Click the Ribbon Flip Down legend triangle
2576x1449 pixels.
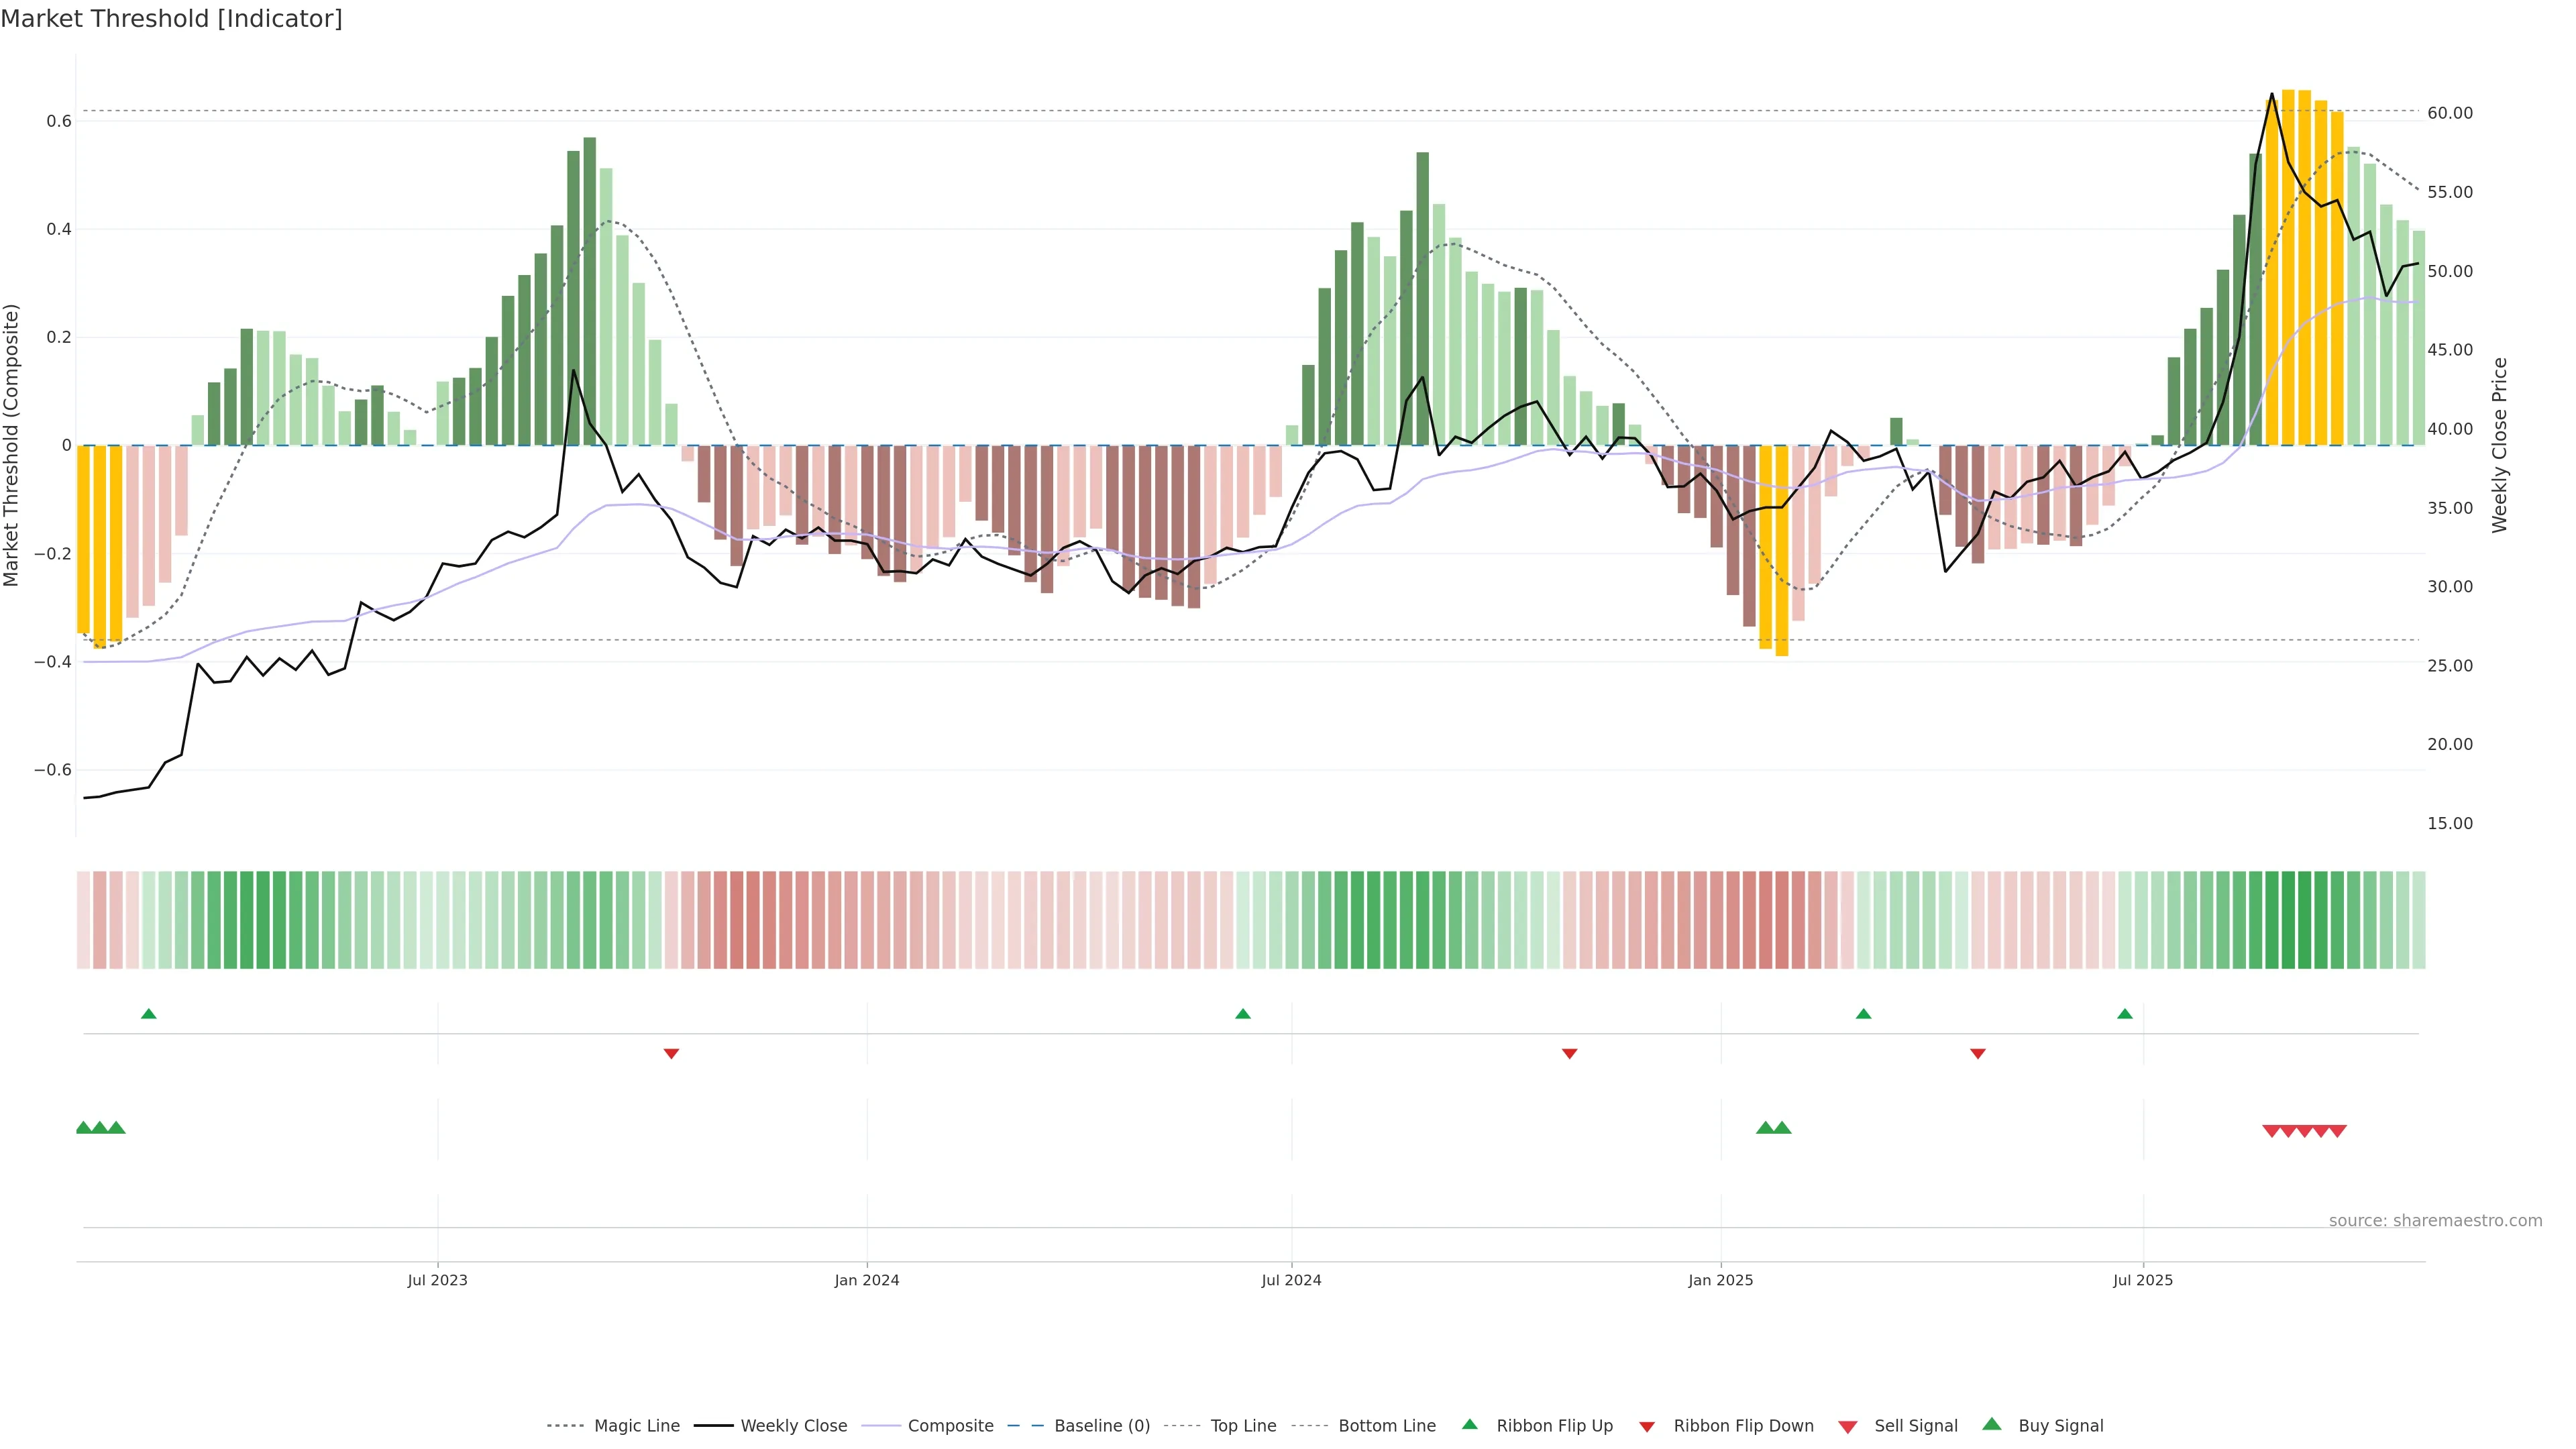click(1646, 1427)
